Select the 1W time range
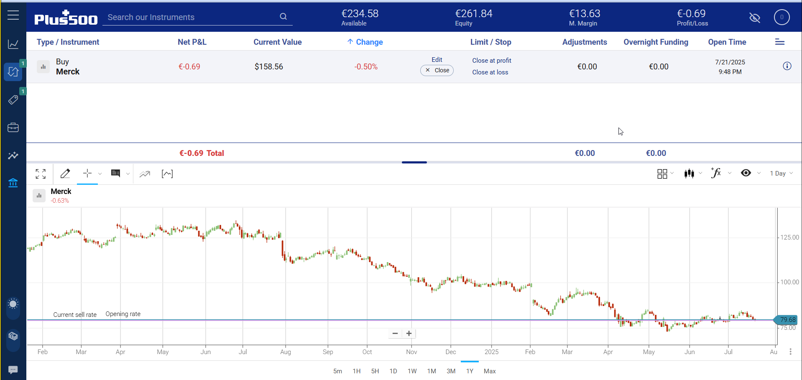802x380 pixels. click(412, 371)
